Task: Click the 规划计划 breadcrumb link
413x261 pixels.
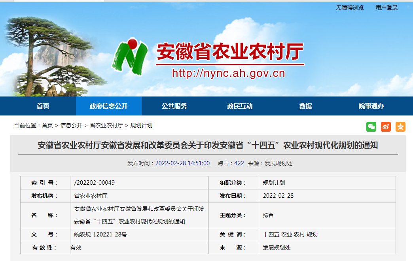Action: click(x=141, y=125)
